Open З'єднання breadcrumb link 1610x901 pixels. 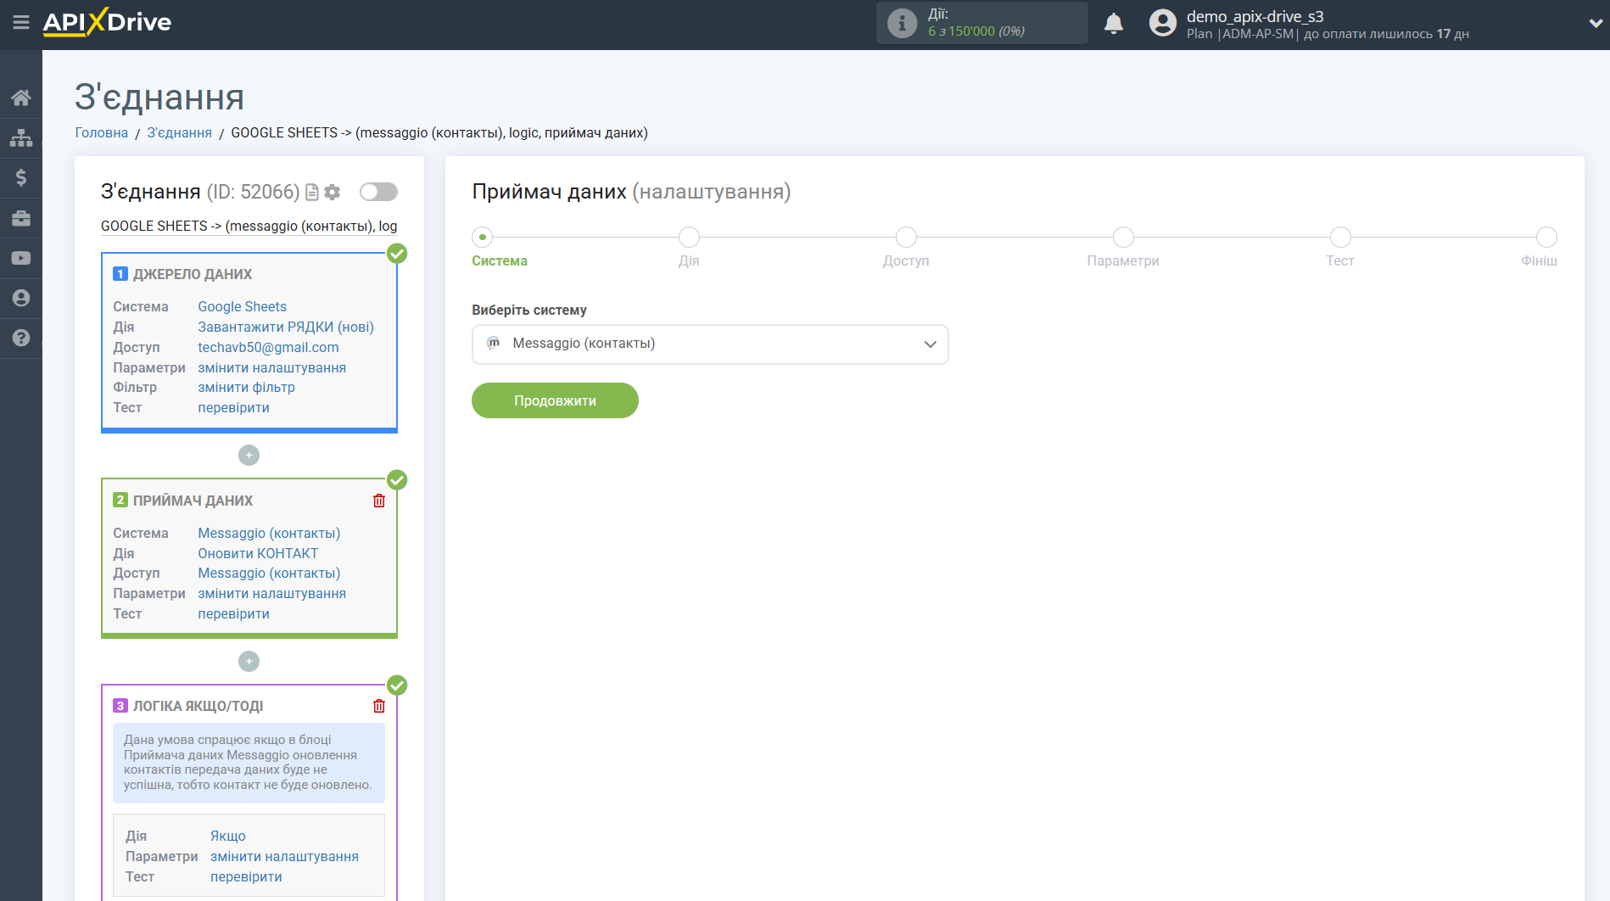click(179, 132)
